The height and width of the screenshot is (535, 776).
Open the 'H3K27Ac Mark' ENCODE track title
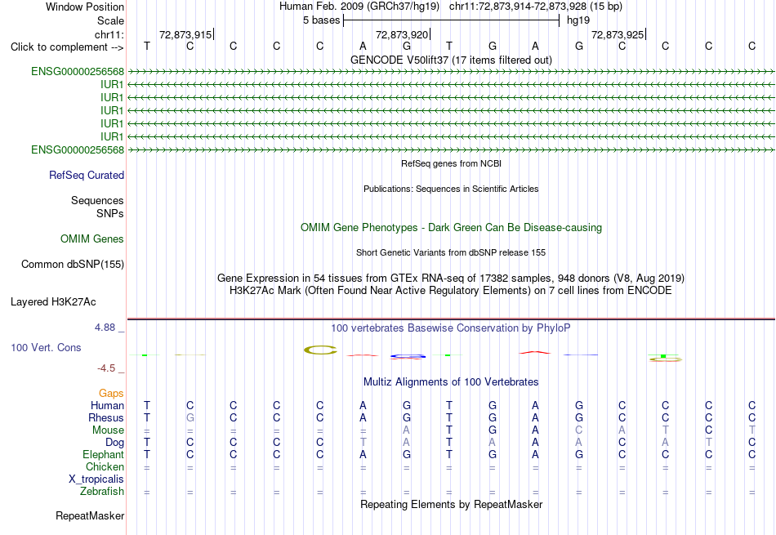[451, 291]
